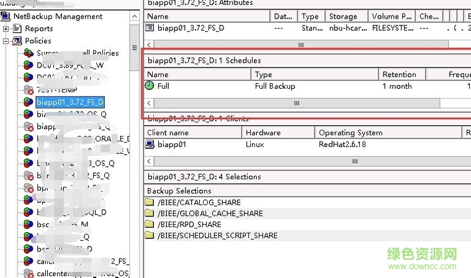Select the /BIEE/SCHEDULER_SCRIPT_SHARE backup selection
Viewport: 471px width, 278px height.
pyautogui.click(x=217, y=235)
